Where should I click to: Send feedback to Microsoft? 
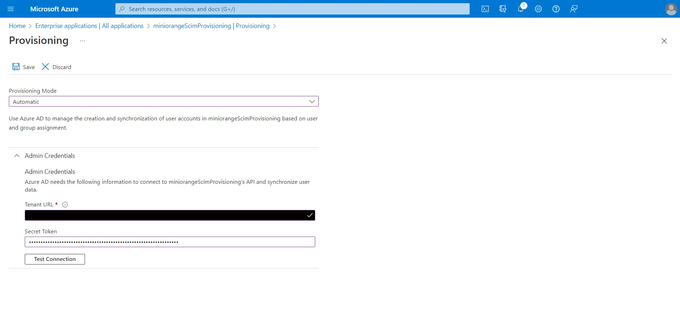(573, 9)
